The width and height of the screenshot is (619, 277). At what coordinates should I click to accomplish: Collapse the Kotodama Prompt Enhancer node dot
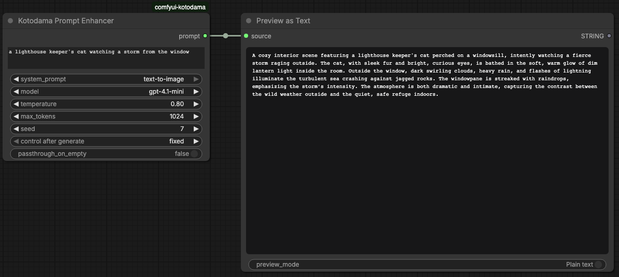11,21
